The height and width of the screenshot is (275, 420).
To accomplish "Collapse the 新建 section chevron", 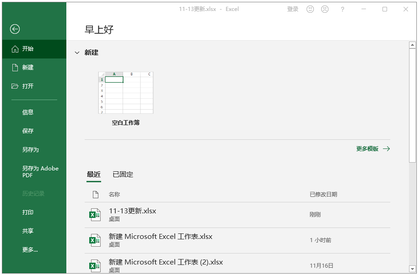I will [x=77, y=53].
